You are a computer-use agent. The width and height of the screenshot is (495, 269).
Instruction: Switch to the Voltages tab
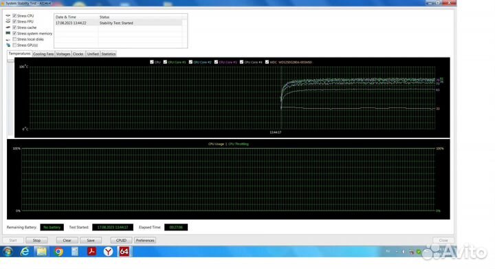(x=63, y=54)
